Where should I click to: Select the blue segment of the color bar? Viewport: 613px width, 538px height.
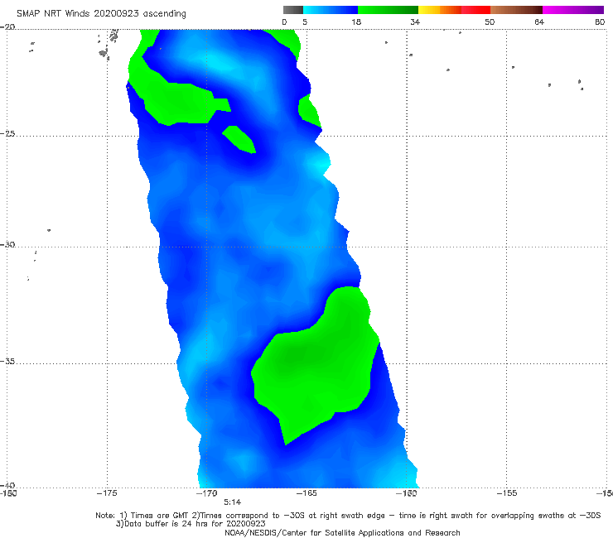(331, 10)
